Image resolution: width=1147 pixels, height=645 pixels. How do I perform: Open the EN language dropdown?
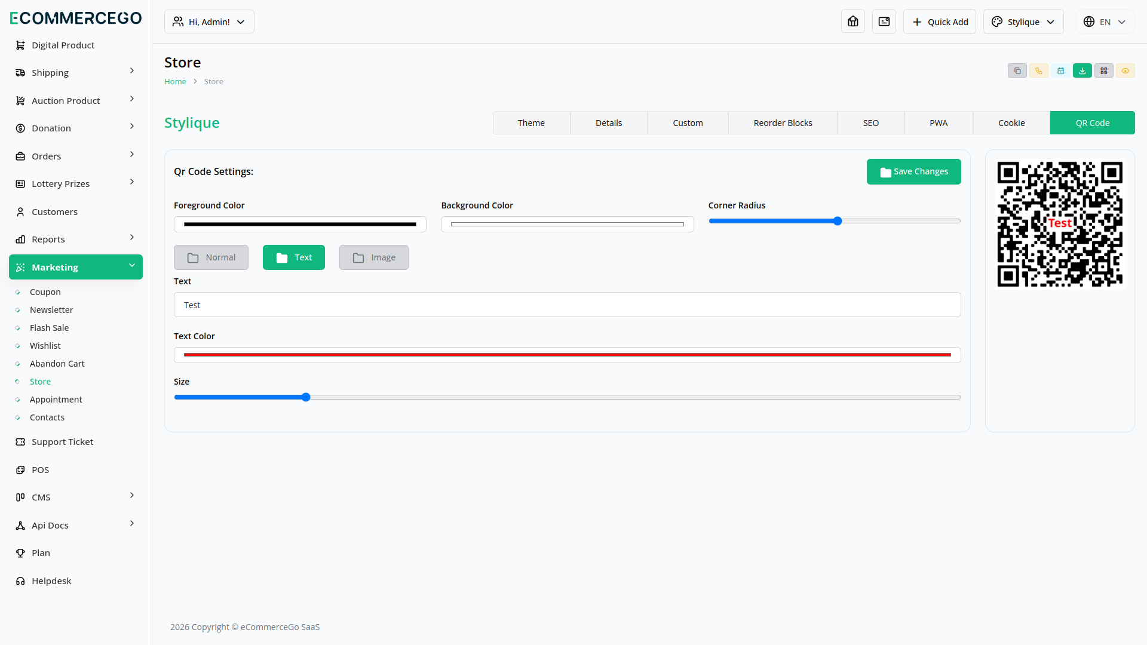tap(1105, 21)
